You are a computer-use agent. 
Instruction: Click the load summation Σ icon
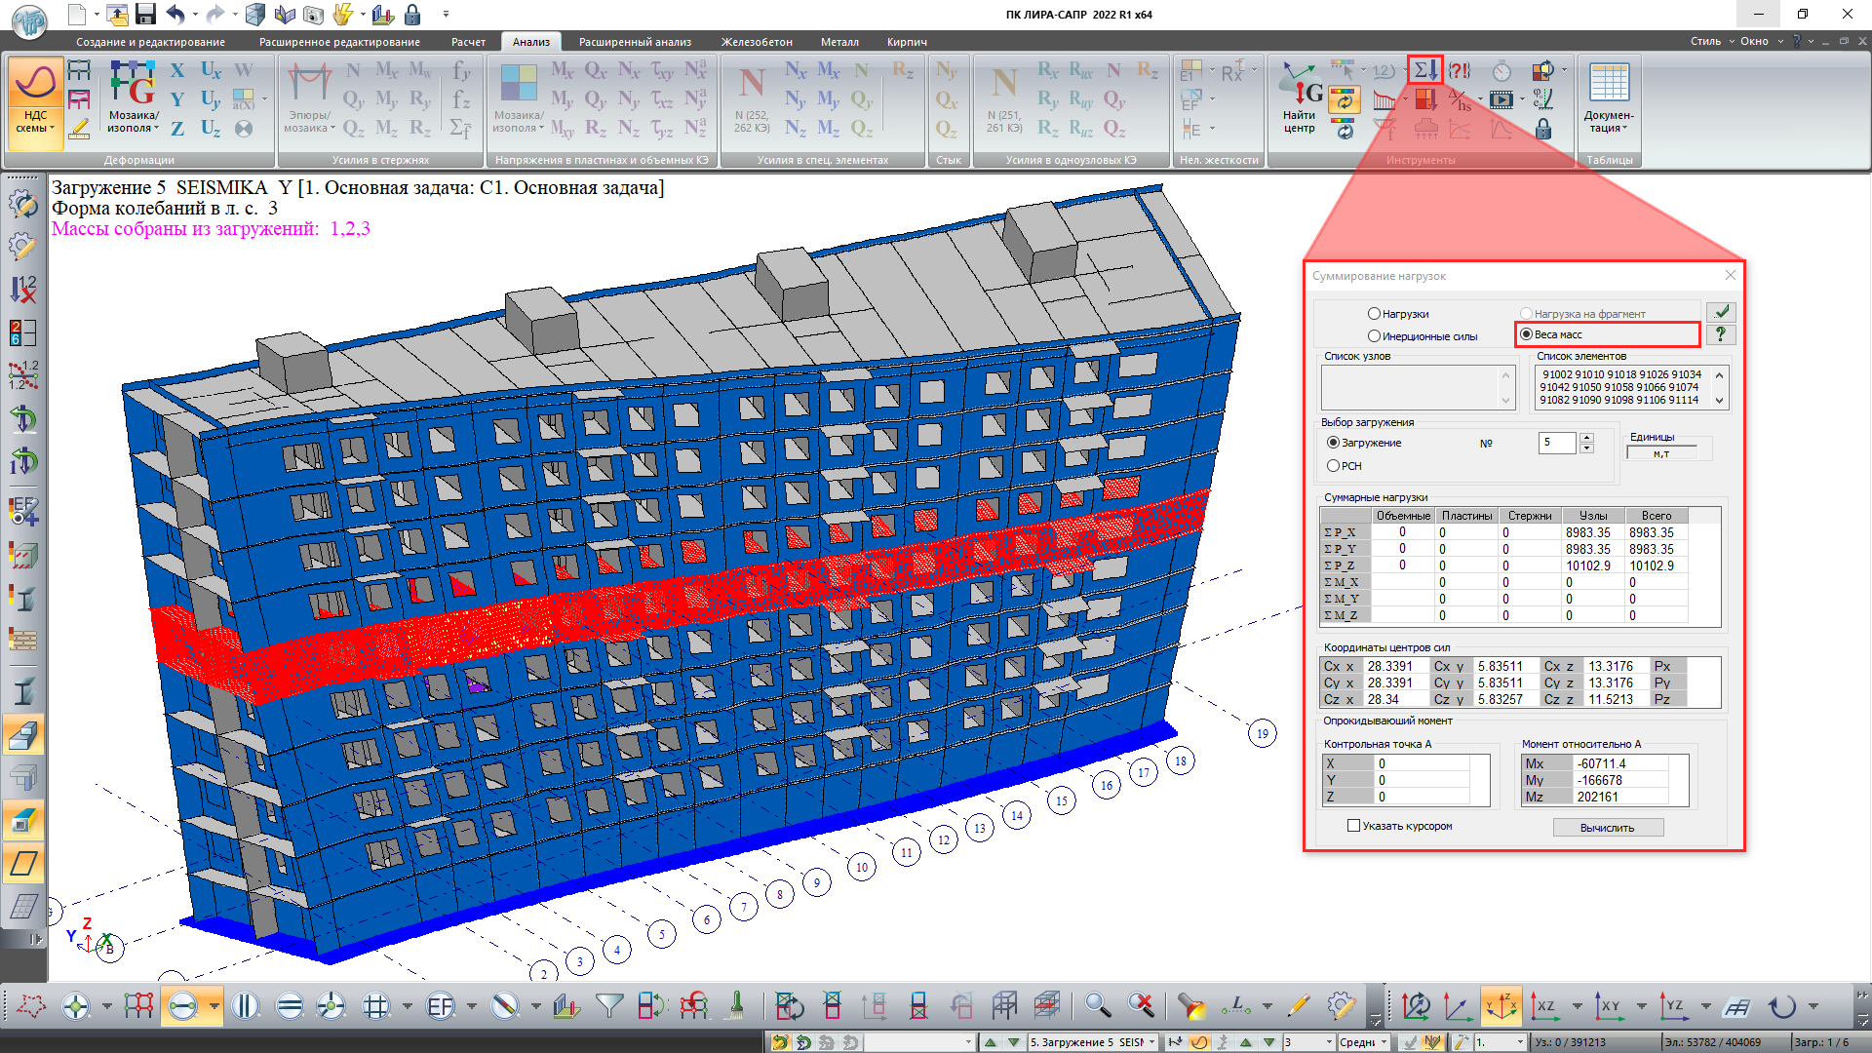pyautogui.click(x=1425, y=71)
